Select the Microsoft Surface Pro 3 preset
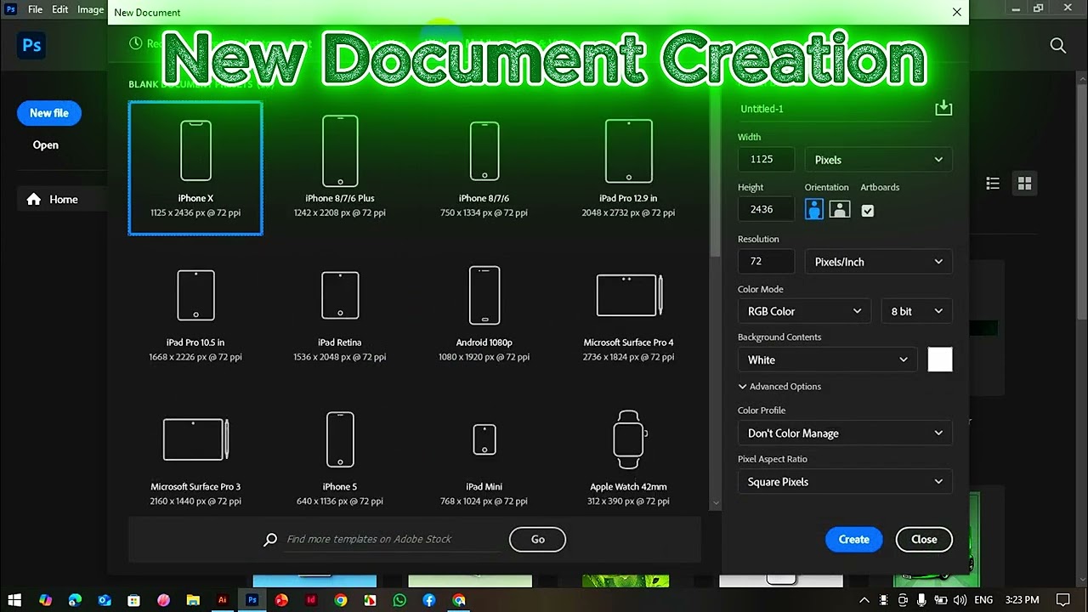This screenshot has height=612, width=1088. [x=195, y=457]
